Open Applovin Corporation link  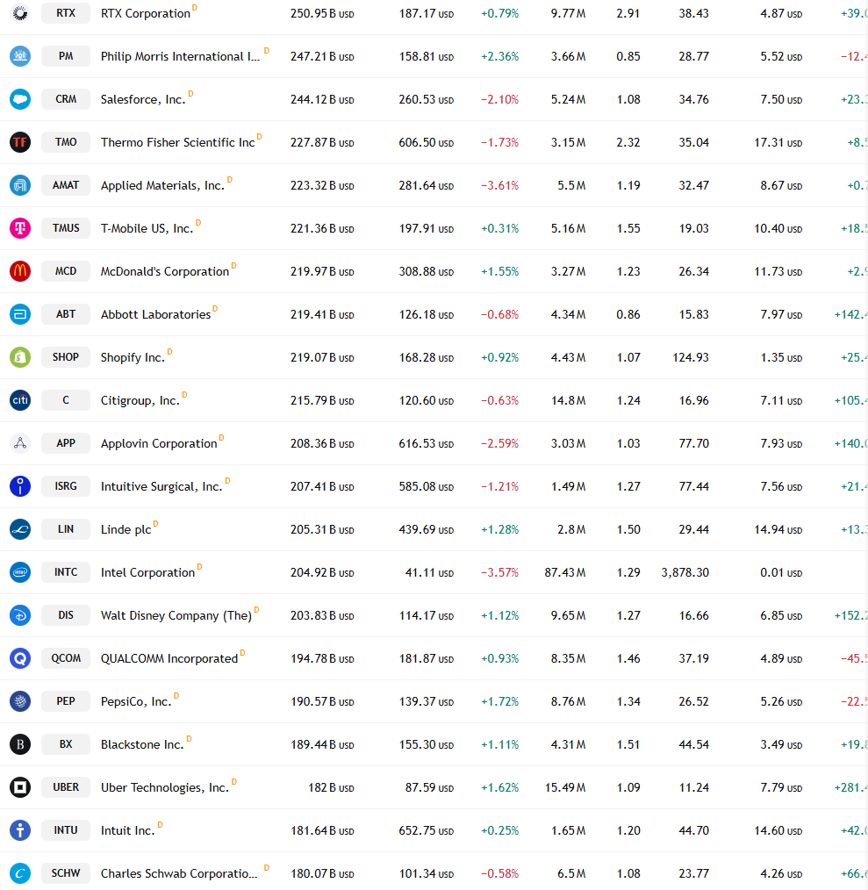(159, 444)
